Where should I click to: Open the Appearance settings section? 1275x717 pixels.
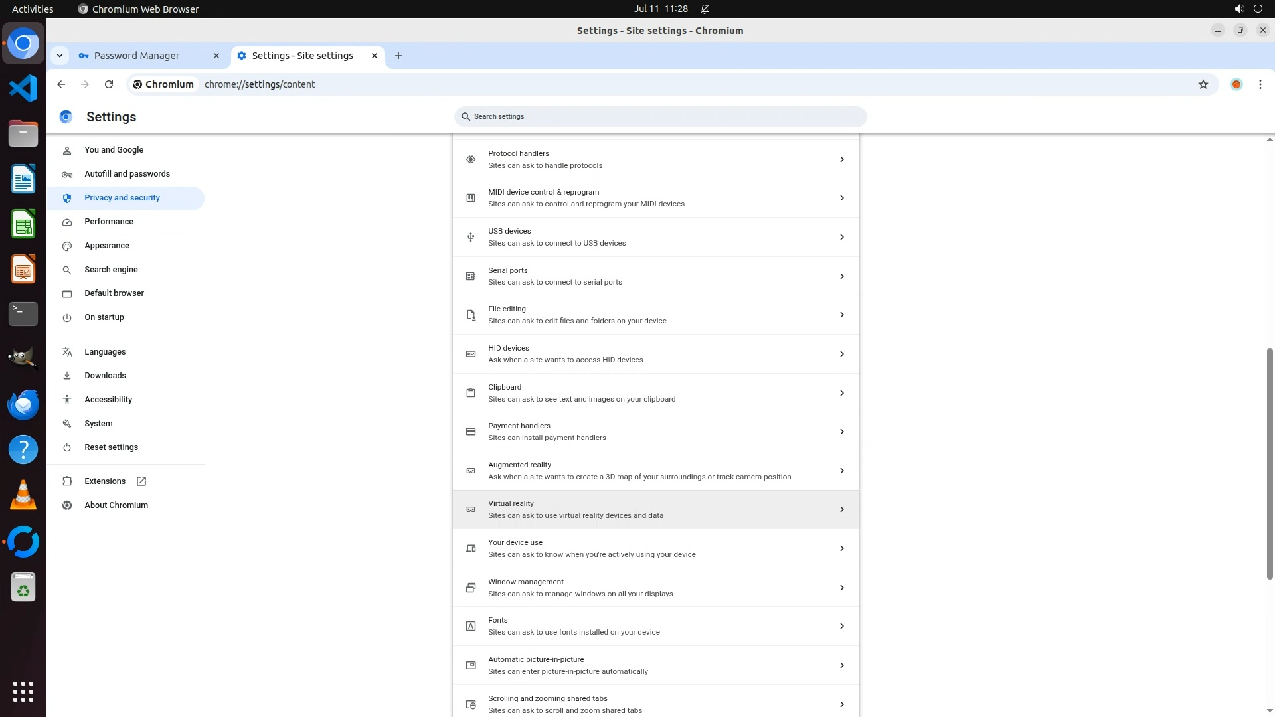(x=107, y=246)
